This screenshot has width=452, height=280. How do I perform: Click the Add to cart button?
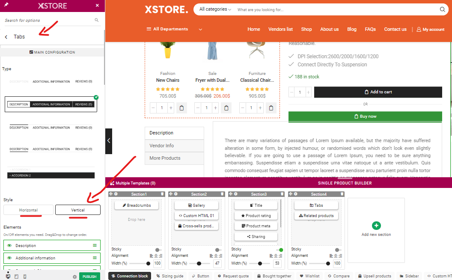[378, 92]
